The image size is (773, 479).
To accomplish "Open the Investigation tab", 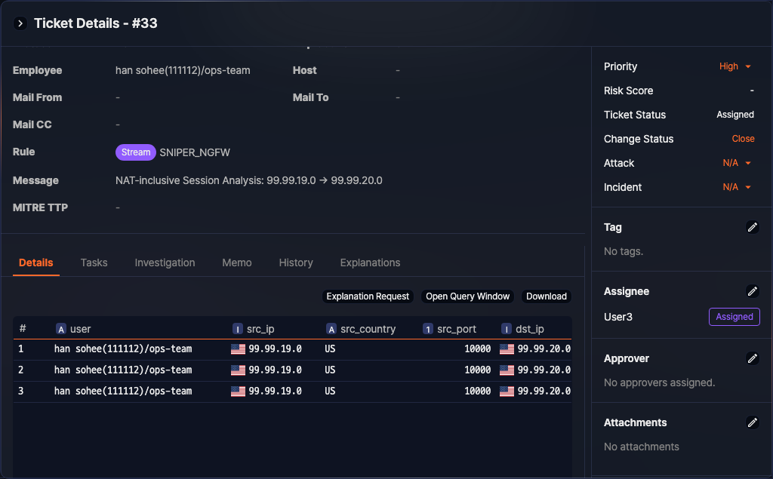I will 165,263.
